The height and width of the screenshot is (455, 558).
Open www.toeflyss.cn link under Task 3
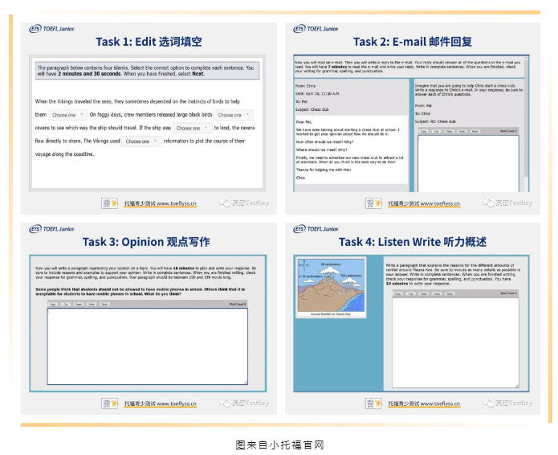point(177,404)
